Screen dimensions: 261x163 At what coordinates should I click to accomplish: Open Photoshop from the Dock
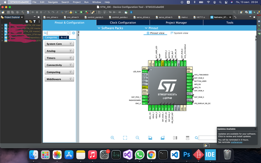(x=186, y=155)
